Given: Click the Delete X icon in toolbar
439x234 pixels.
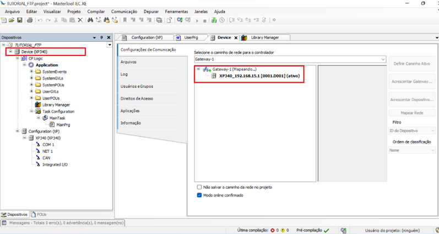Looking at the screenshot, I should (x=80, y=20).
